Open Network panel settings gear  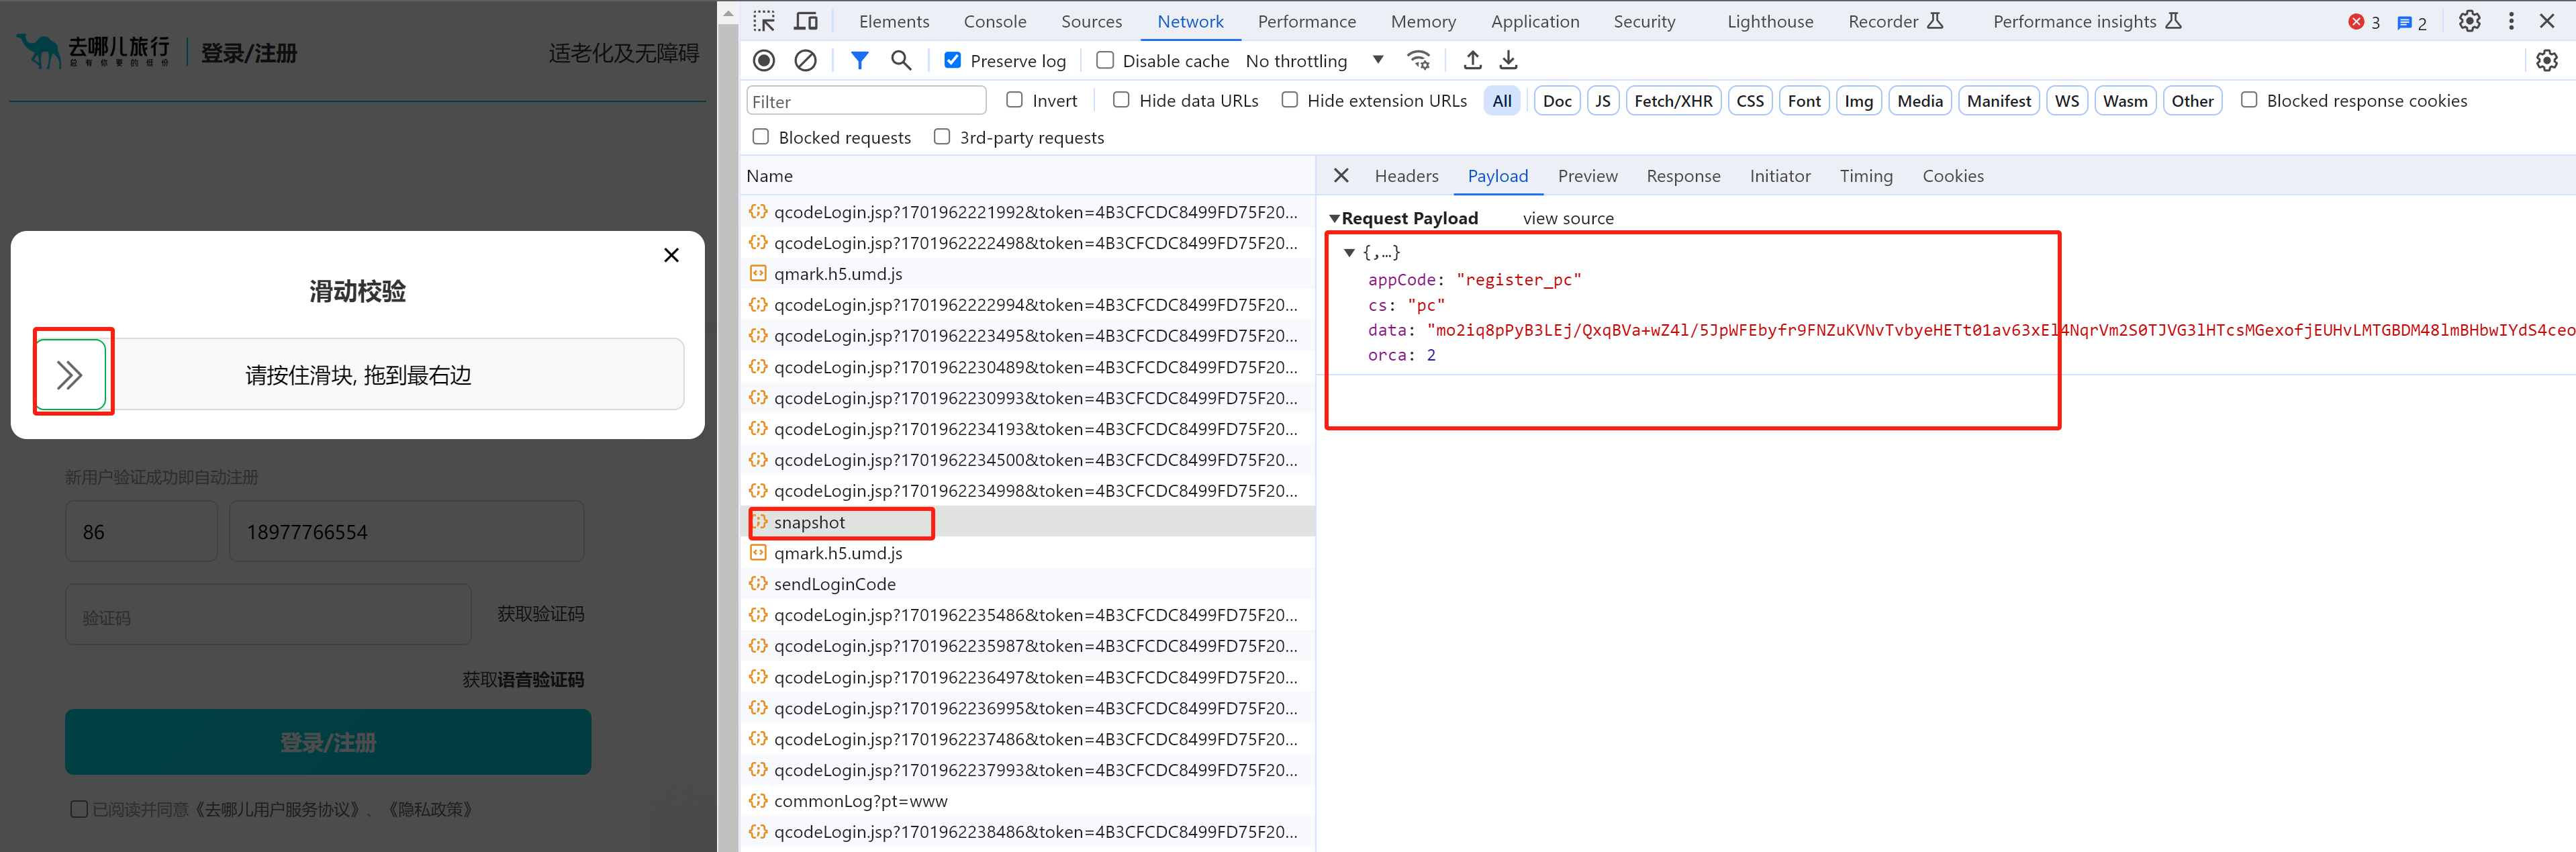click(2546, 61)
